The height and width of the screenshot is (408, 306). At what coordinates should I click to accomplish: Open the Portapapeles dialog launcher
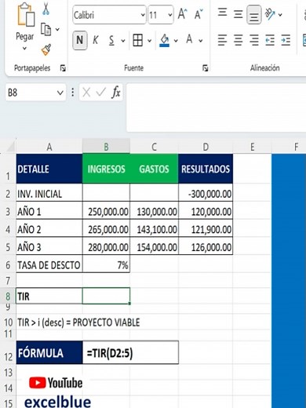click(63, 68)
